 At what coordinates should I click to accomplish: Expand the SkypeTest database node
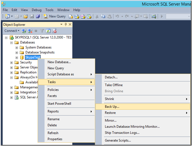[x=17, y=58]
